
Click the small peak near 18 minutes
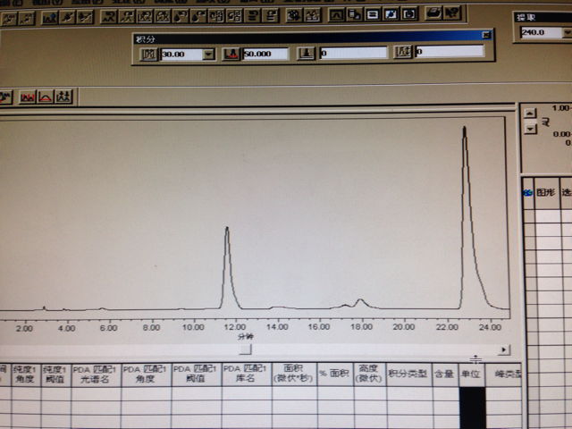(x=361, y=302)
